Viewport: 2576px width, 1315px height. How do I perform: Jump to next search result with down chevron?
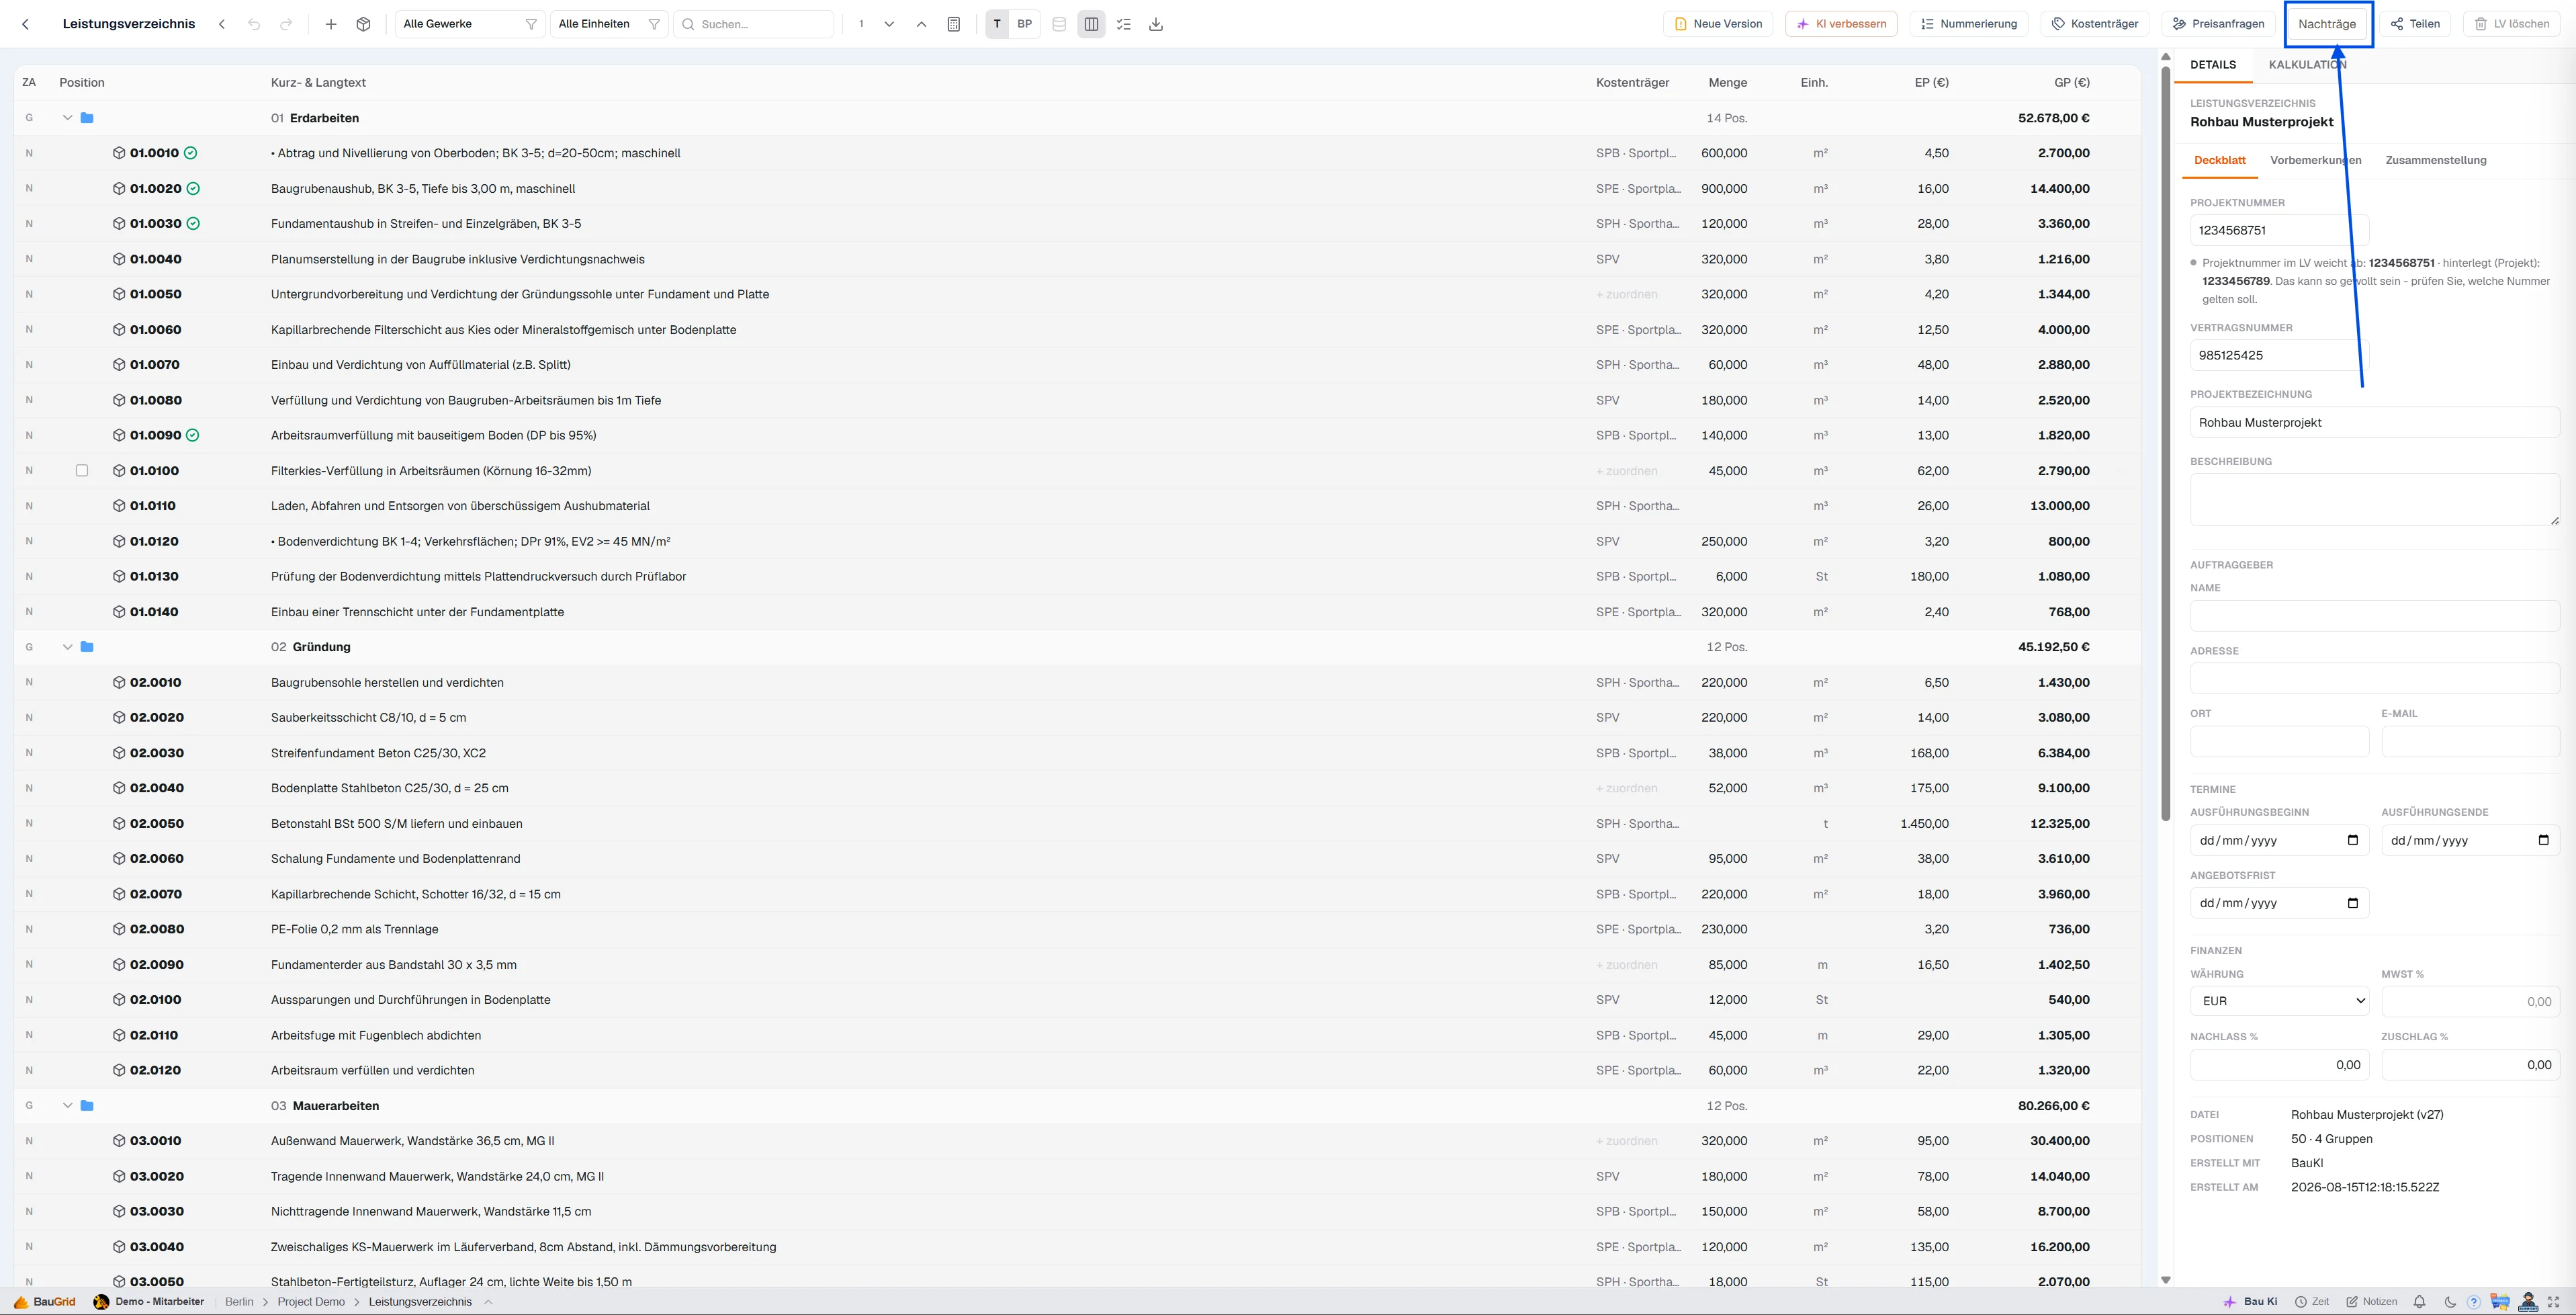(889, 24)
